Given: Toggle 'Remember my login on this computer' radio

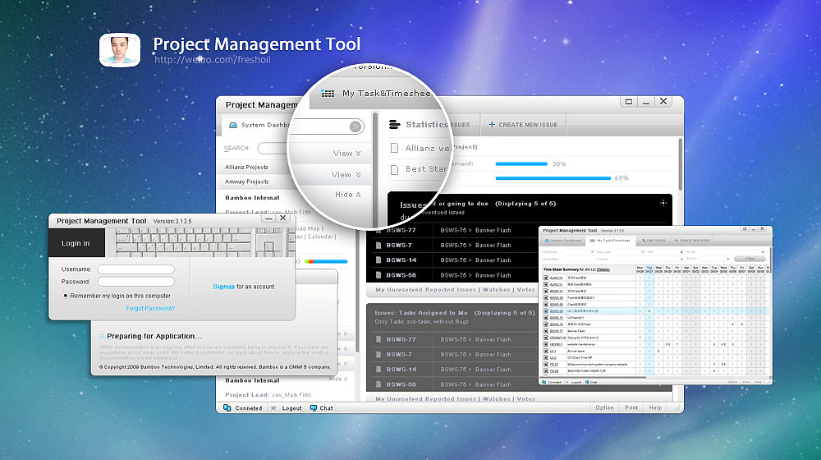Looking at the screenshot, I should click(66, 296).
